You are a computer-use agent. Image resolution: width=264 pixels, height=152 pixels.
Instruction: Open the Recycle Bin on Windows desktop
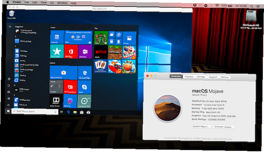pos(12,15)
